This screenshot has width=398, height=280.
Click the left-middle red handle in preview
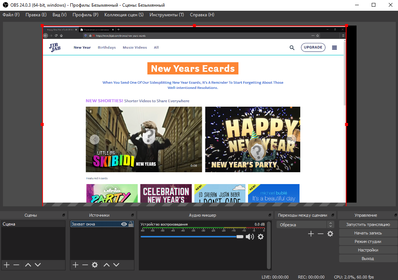[42, 124]
